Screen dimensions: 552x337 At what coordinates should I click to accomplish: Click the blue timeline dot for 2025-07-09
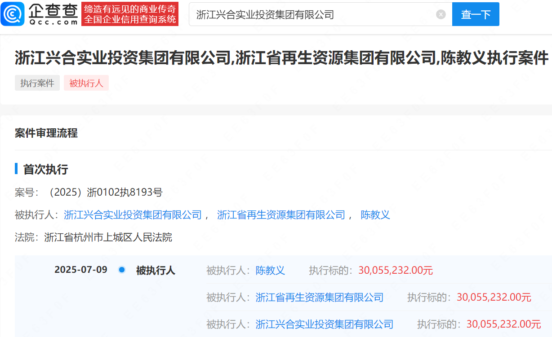122,270
